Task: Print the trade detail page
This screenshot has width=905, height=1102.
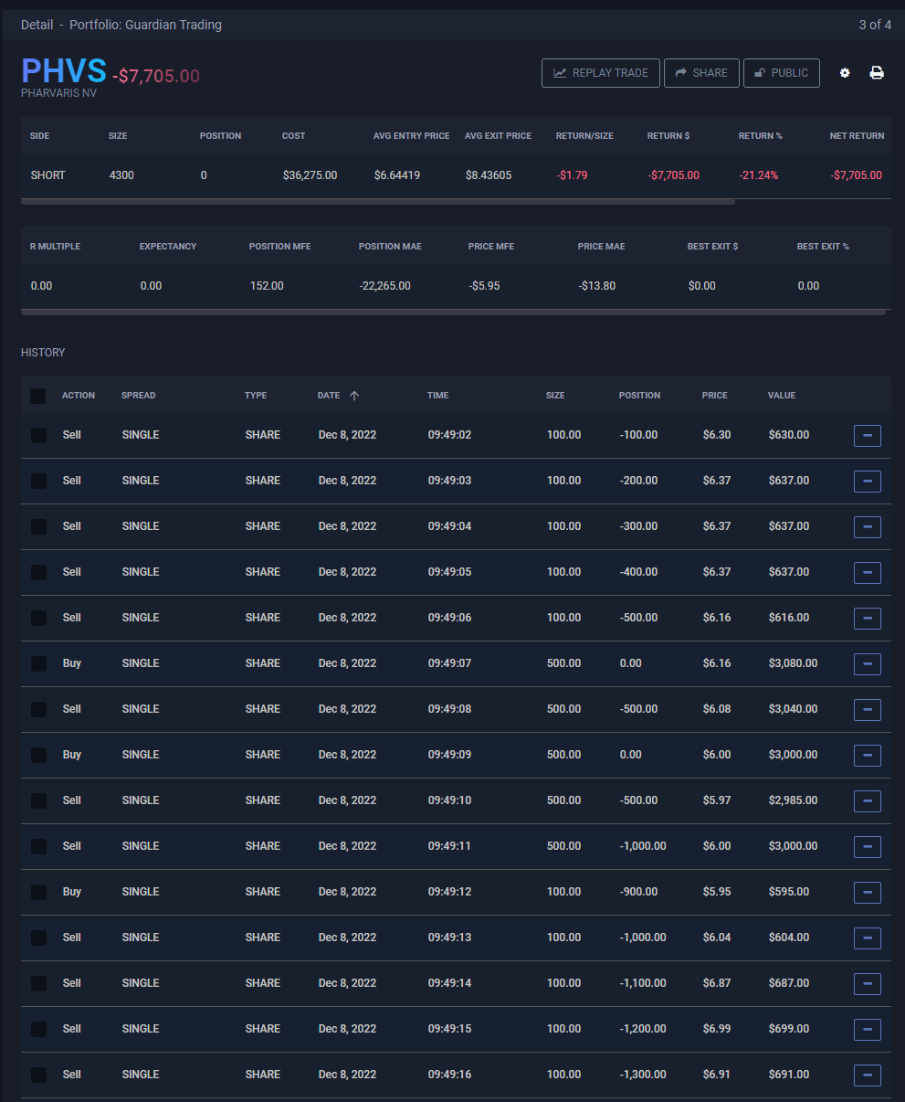Action: (x=877, y=73)
